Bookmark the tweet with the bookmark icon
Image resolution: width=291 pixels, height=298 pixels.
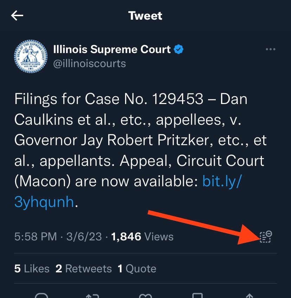pos(198,296)
